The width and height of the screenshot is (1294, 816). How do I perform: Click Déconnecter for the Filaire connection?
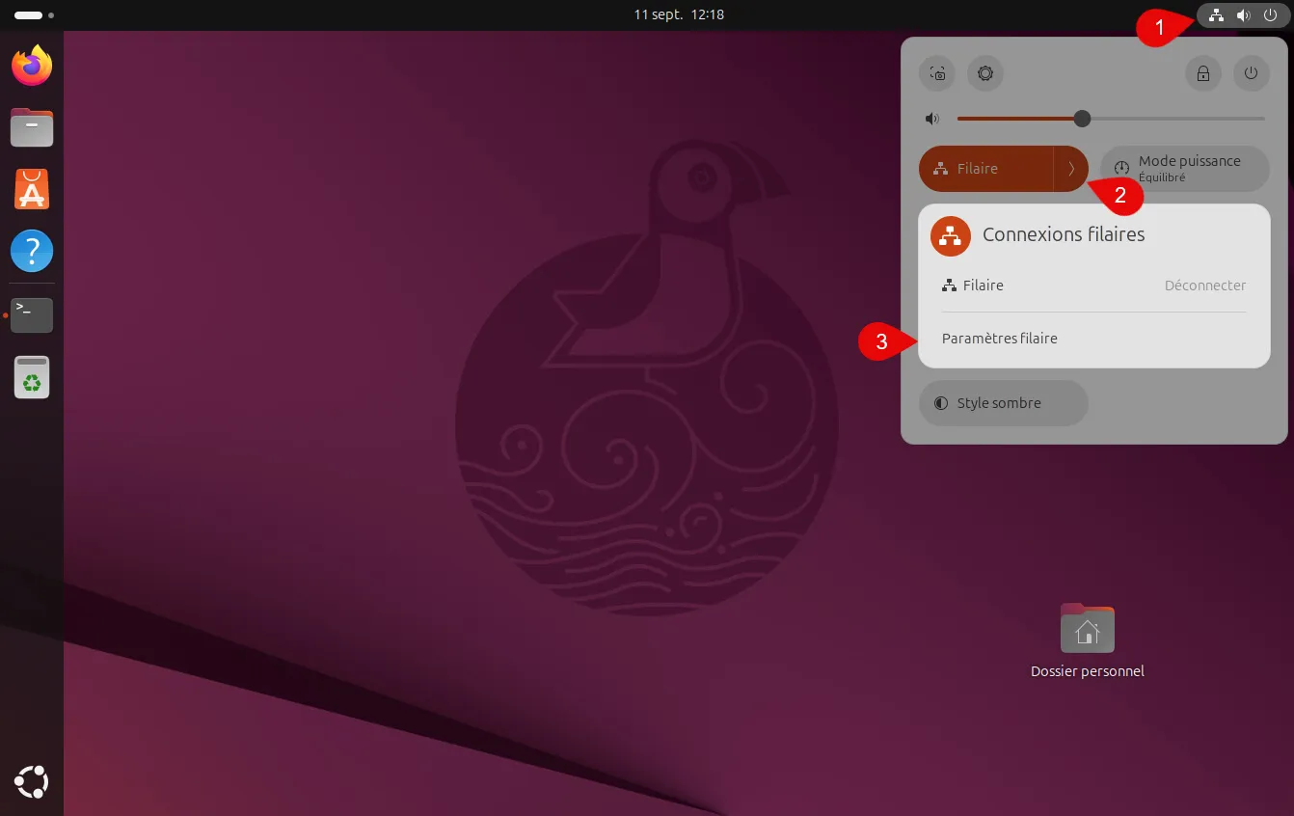(x=1204, y=286)
